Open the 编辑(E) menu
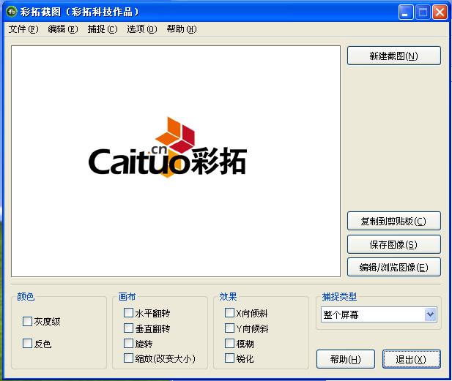 (x=63, y=29)
